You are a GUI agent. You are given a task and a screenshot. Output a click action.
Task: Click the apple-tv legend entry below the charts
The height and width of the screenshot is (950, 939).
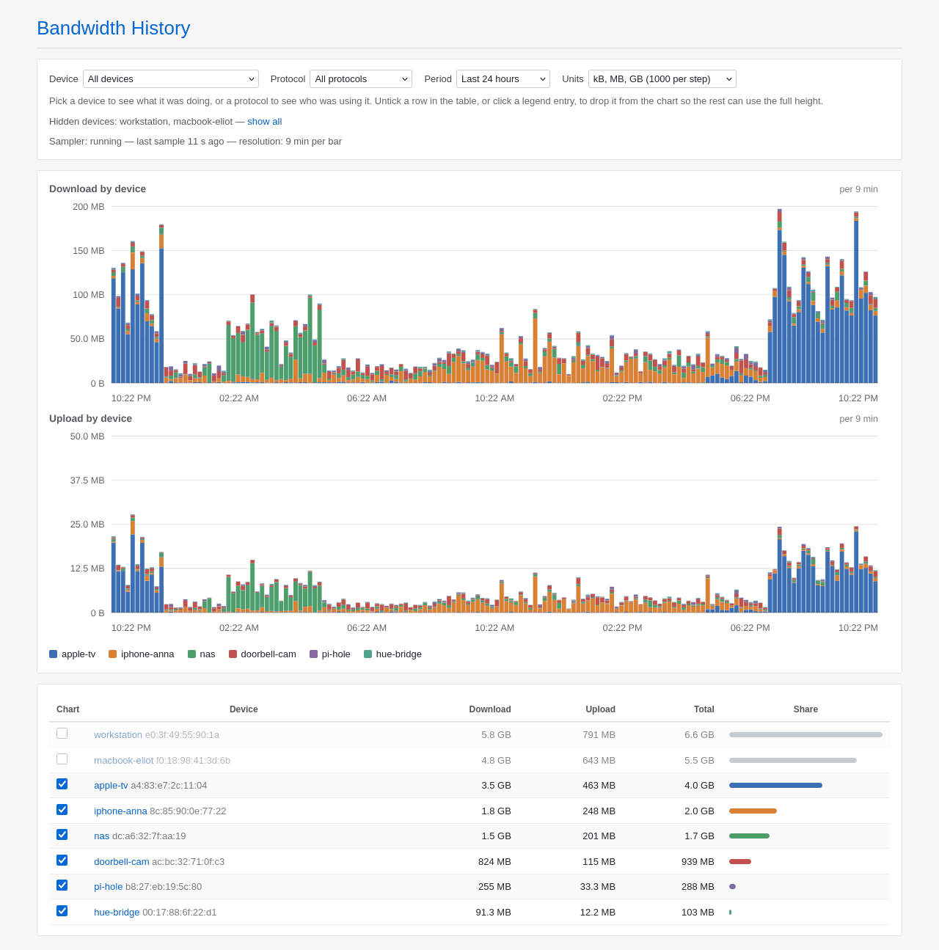[73, 654]
